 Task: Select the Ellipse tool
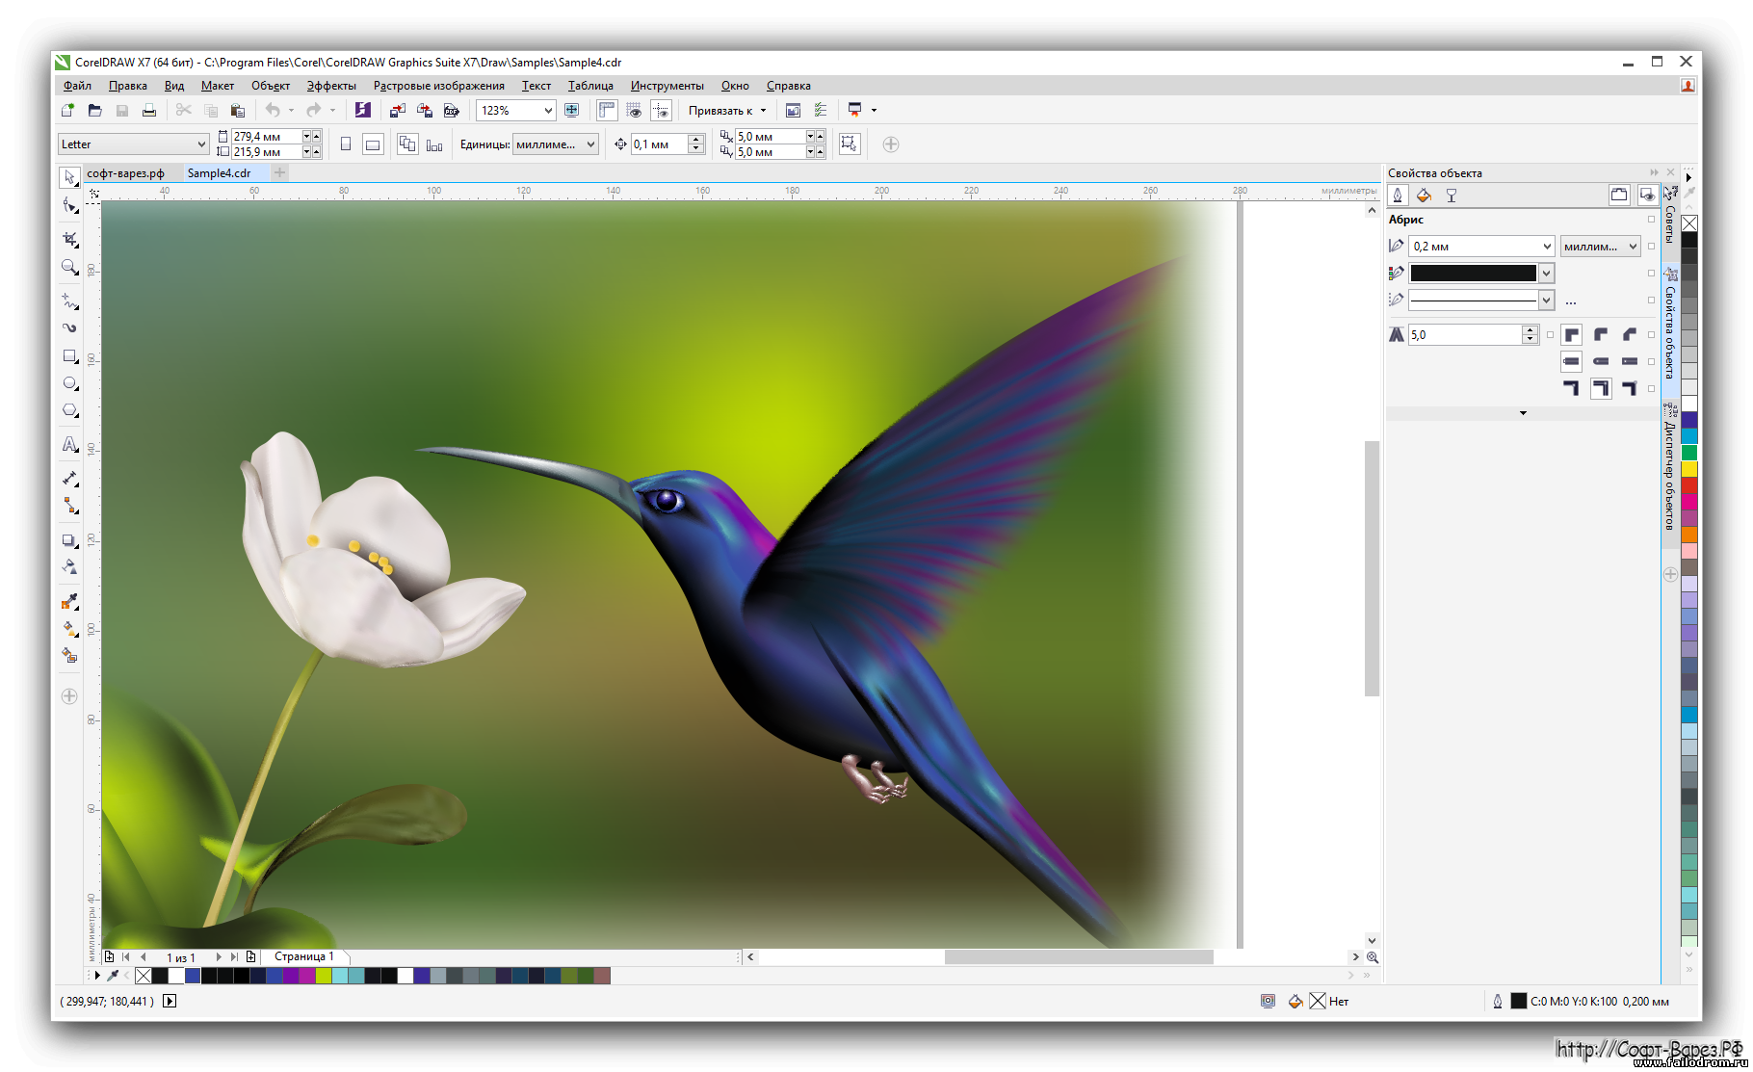point(69,383)
